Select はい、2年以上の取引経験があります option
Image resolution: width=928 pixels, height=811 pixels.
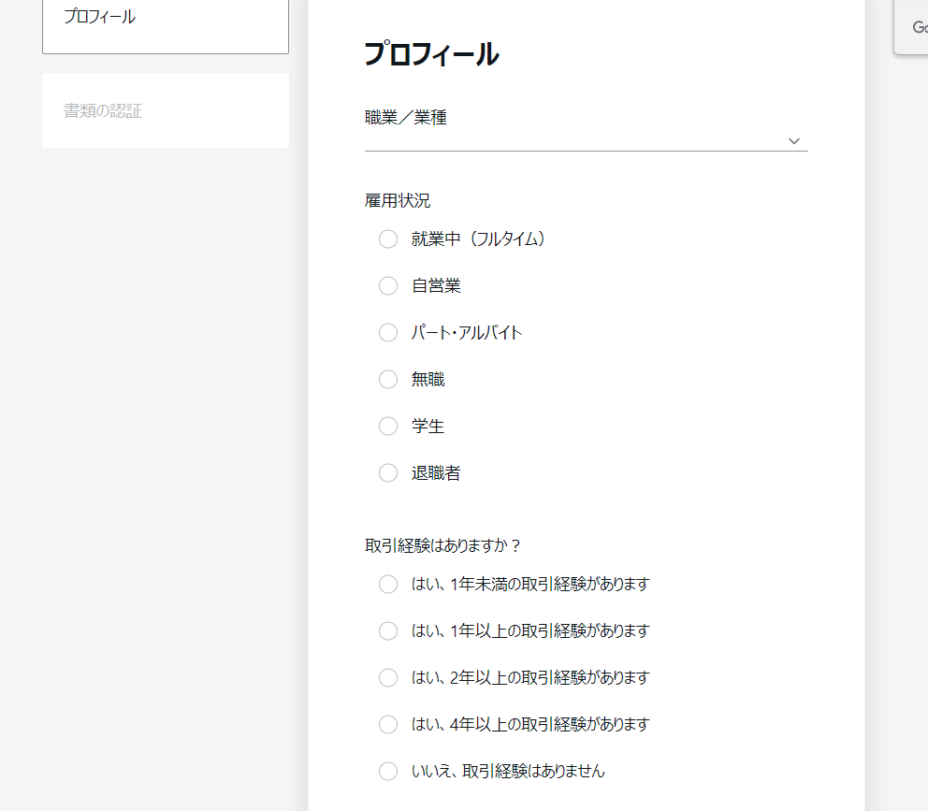click(x=388, y=678)
